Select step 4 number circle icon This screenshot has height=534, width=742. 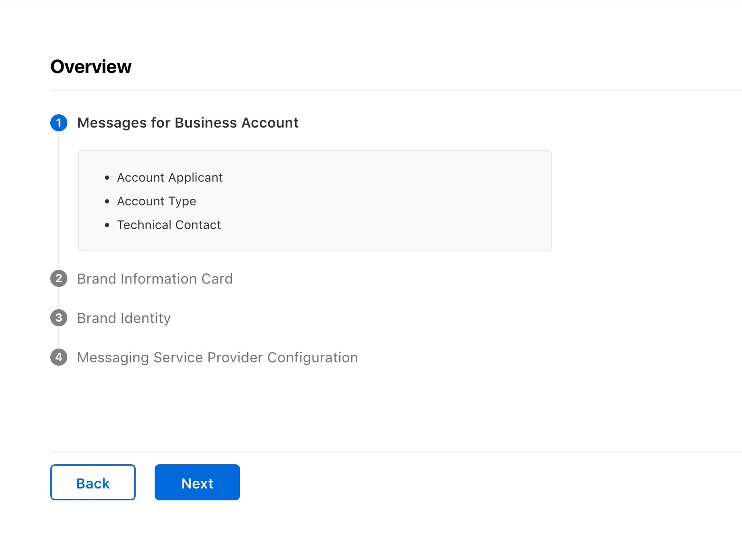click(59, 357)
